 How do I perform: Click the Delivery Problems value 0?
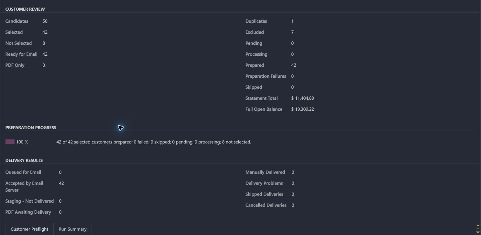pyautogui.click(x=293, y=183)
